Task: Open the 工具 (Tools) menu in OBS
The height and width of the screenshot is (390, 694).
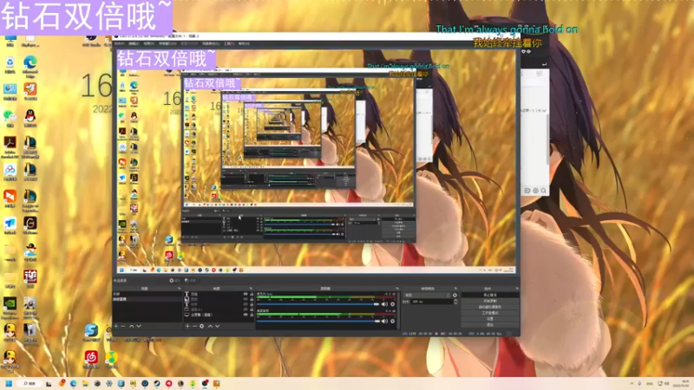Action: pos(228,43)
